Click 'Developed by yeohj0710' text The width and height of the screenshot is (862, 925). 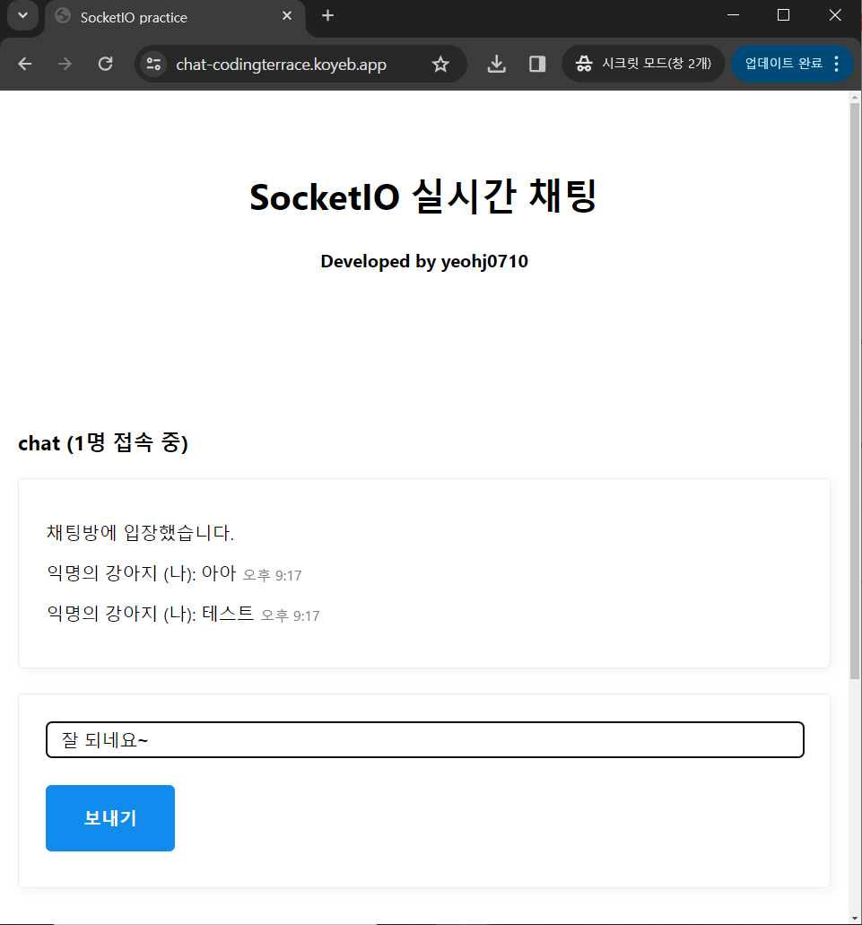point(424,261)
